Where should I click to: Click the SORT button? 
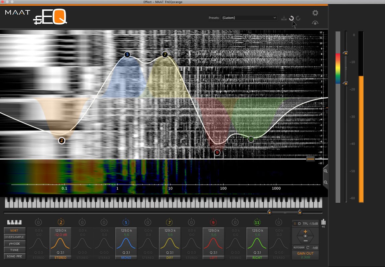click(14, 231)
